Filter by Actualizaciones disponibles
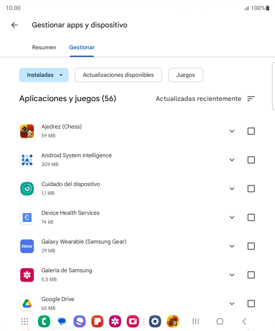The width and height of the screenshot is (275, 331). 118,75
